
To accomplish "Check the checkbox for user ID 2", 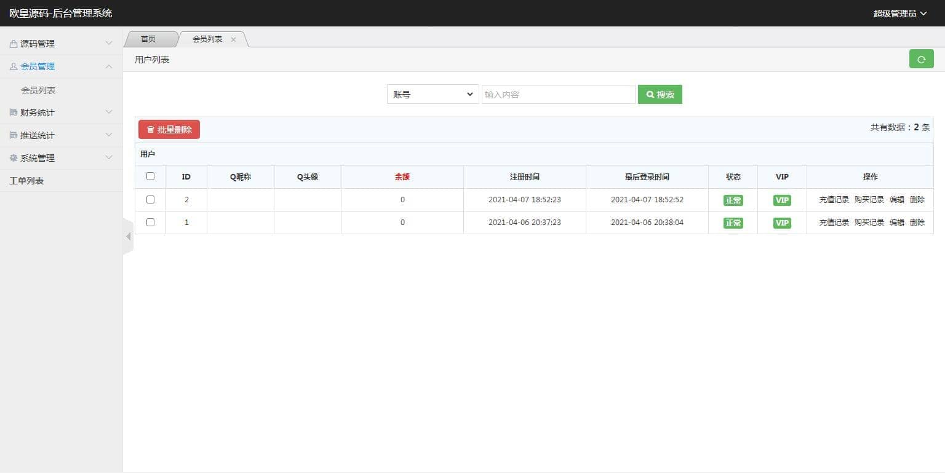I will [x=150, y=200].
